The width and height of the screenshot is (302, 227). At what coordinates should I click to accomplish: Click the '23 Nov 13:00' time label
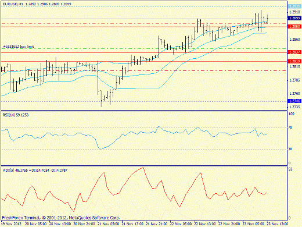[278, 224]
